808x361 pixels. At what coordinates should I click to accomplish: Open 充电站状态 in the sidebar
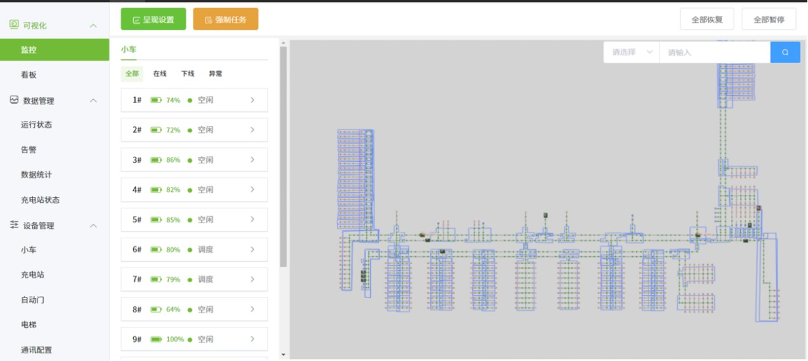pos(40,200)
